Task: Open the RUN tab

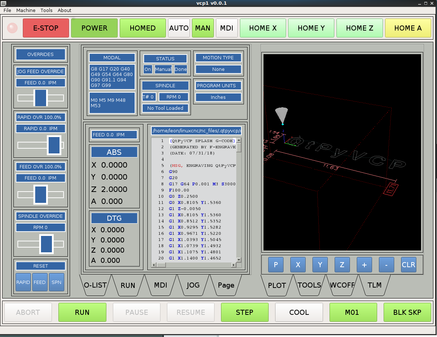Action: [128, 285]
